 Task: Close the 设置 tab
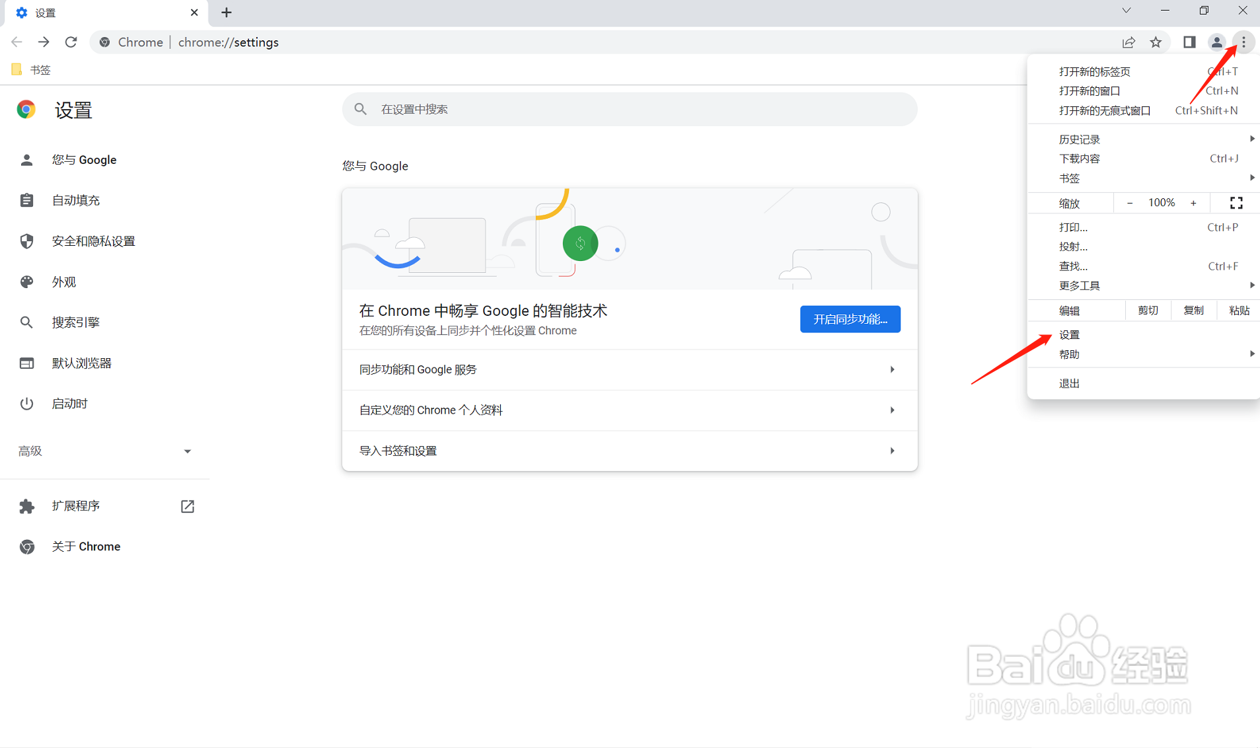point(194,13)
